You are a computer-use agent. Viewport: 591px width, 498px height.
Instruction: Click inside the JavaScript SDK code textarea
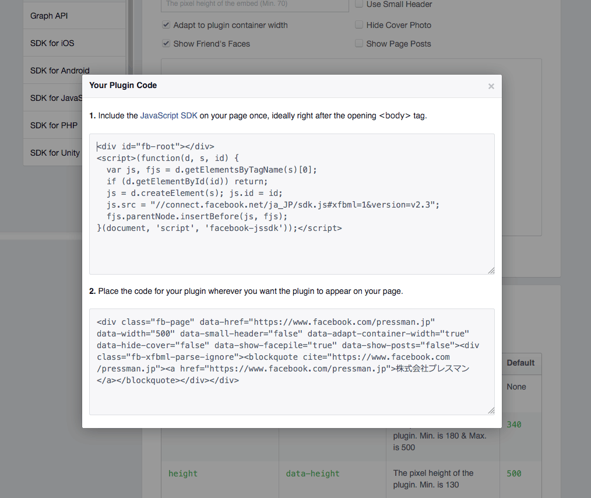[x=292, y=204]
